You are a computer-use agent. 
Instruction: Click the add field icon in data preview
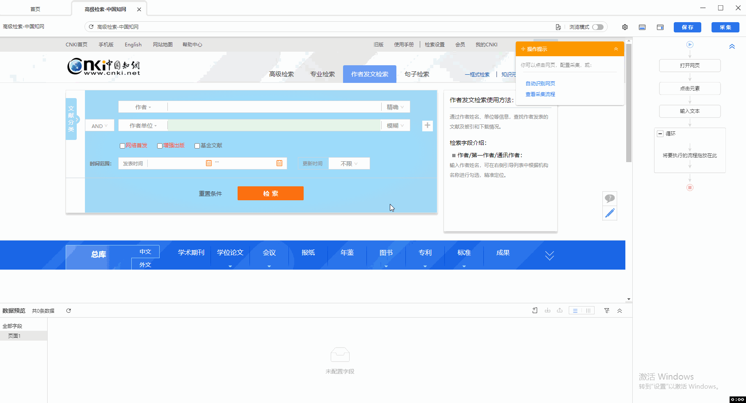pyautogui.click(x=535, y=311)
